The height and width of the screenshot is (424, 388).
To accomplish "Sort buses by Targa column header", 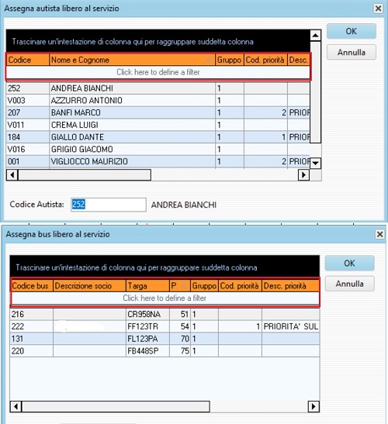I will (x=147, y=286).
